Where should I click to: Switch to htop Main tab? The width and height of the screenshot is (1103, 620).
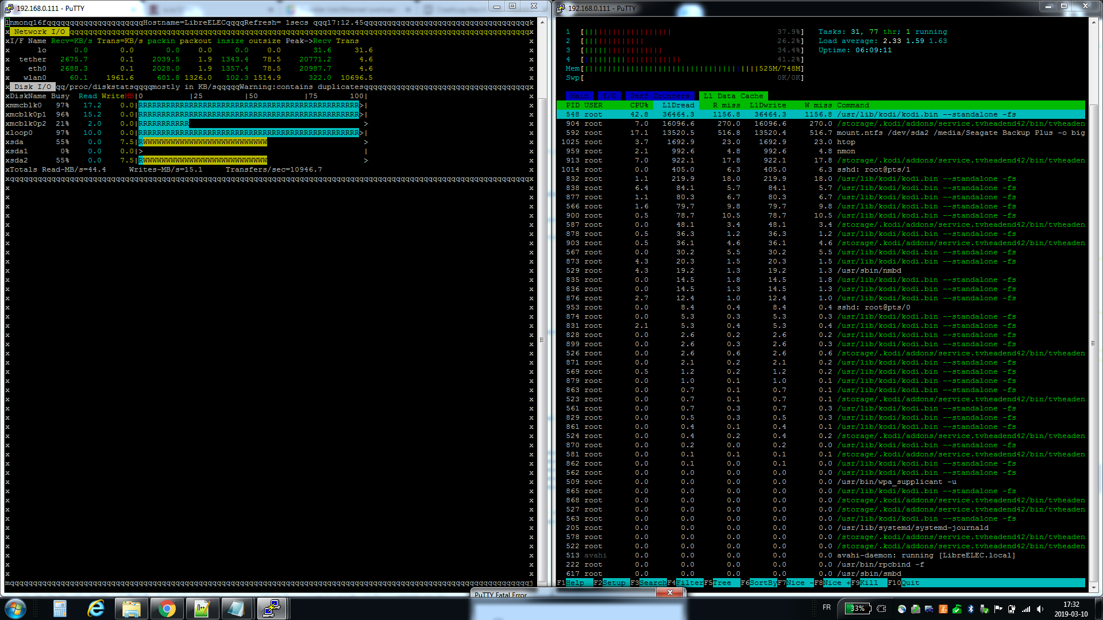point(579,96)
